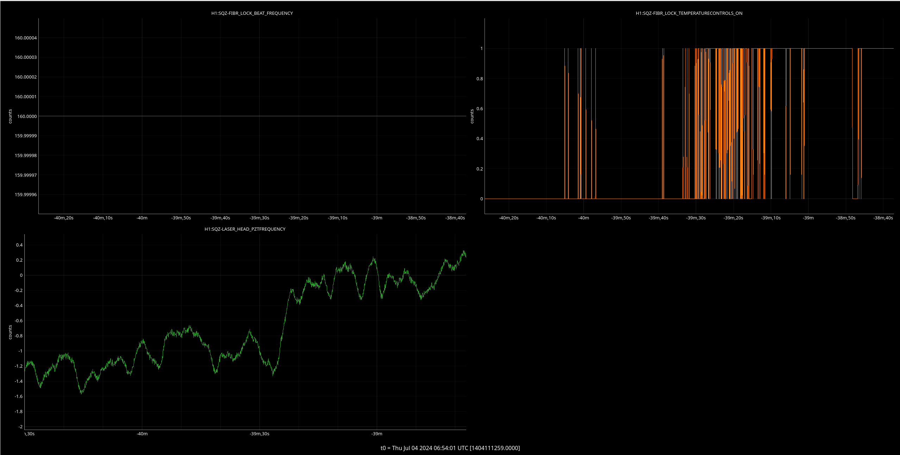Click the -39m,50s label in beat frequency plot
Screen dimensions: 900x455
(x=181, y=218)
